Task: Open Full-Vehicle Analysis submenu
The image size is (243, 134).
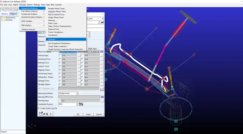Action: [32, 11]
